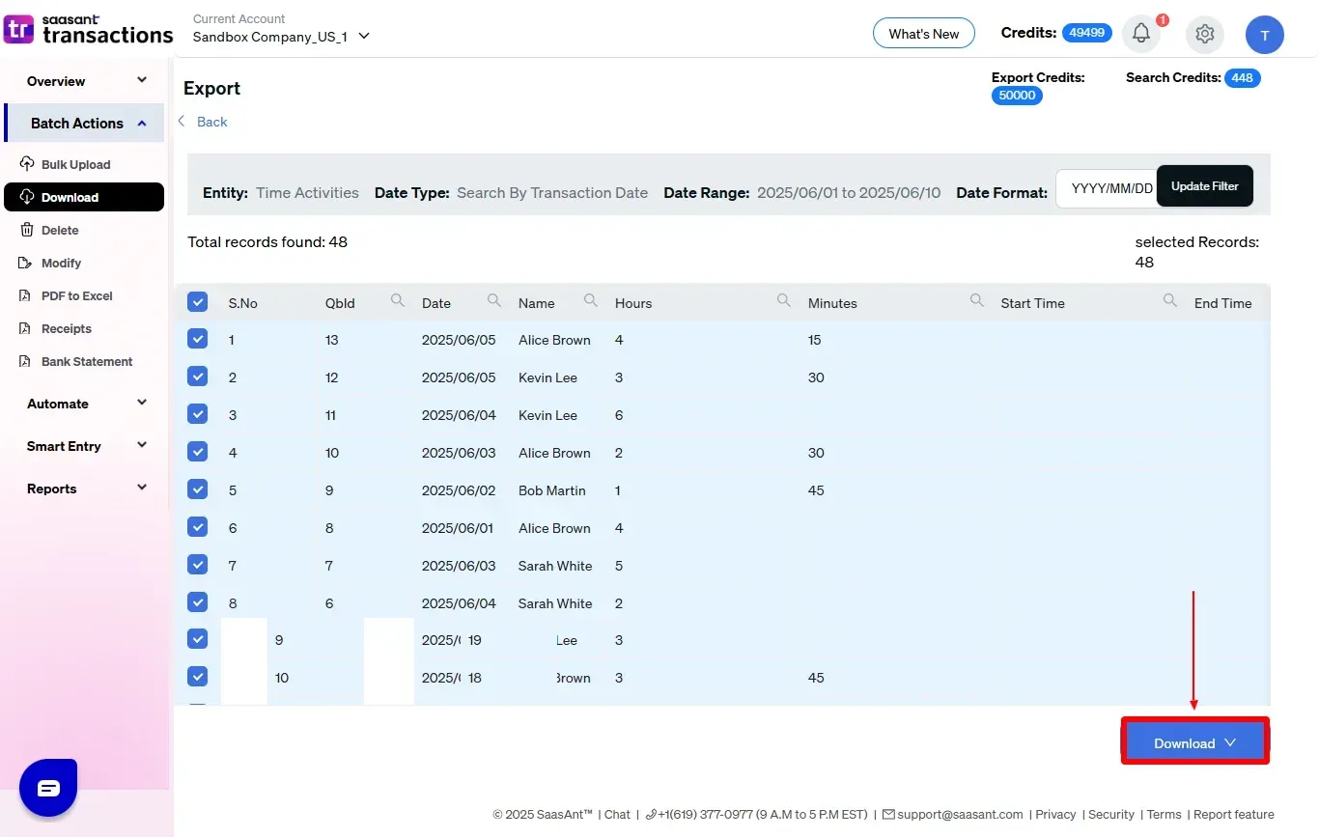This screenshot has width=1319, height=838.
Task: Click the End Time column header
Action: click(x=1222, y=303)
